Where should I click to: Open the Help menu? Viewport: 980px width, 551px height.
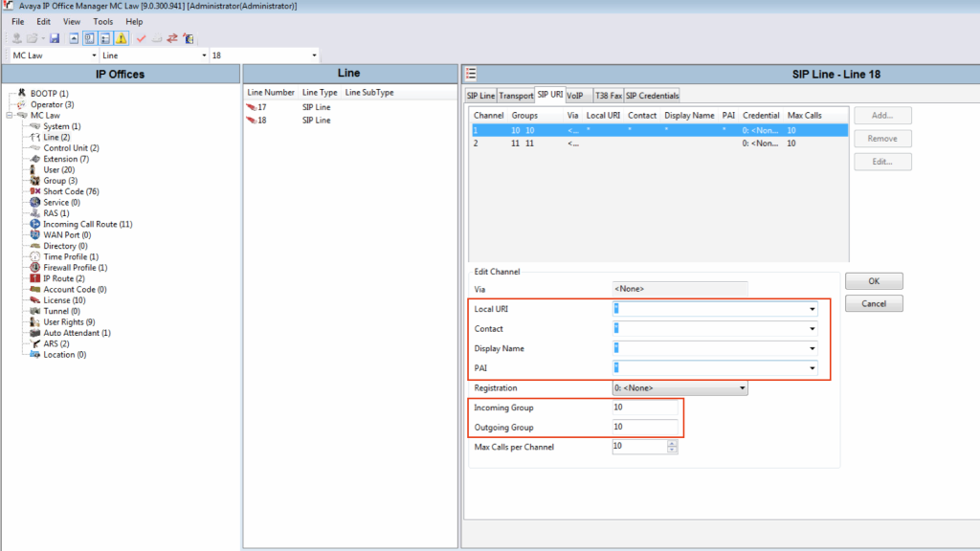134,22
